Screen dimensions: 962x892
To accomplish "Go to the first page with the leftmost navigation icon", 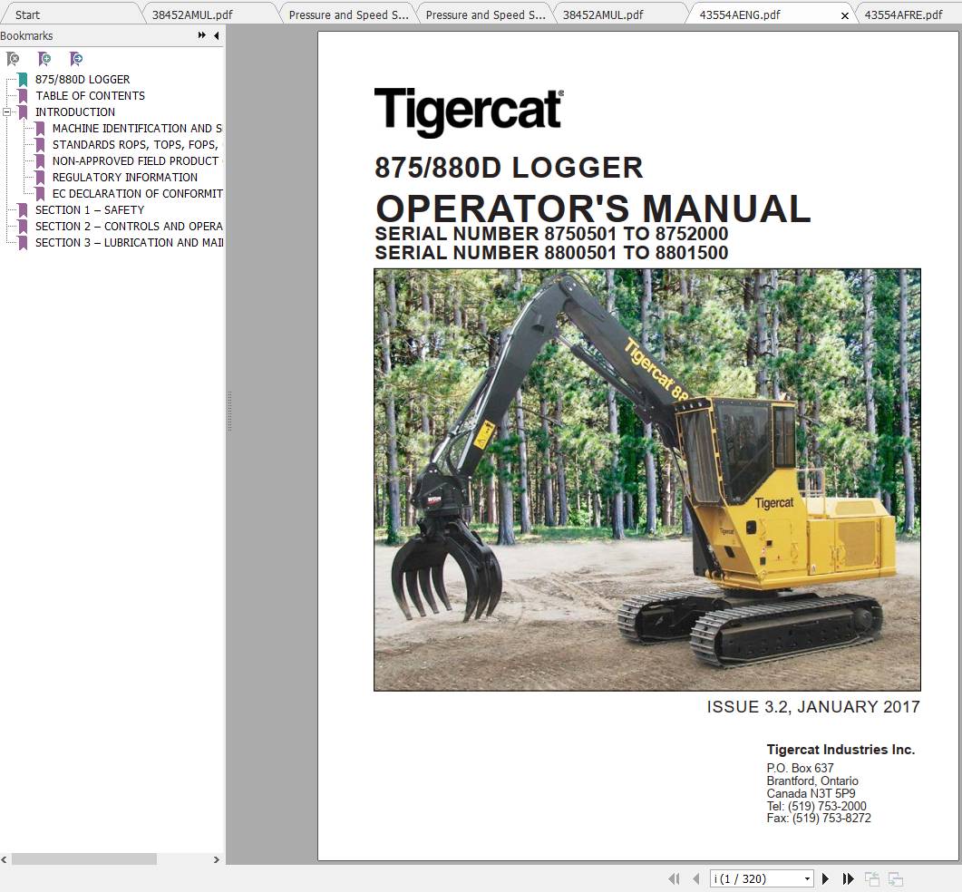I will click(674, 878).
